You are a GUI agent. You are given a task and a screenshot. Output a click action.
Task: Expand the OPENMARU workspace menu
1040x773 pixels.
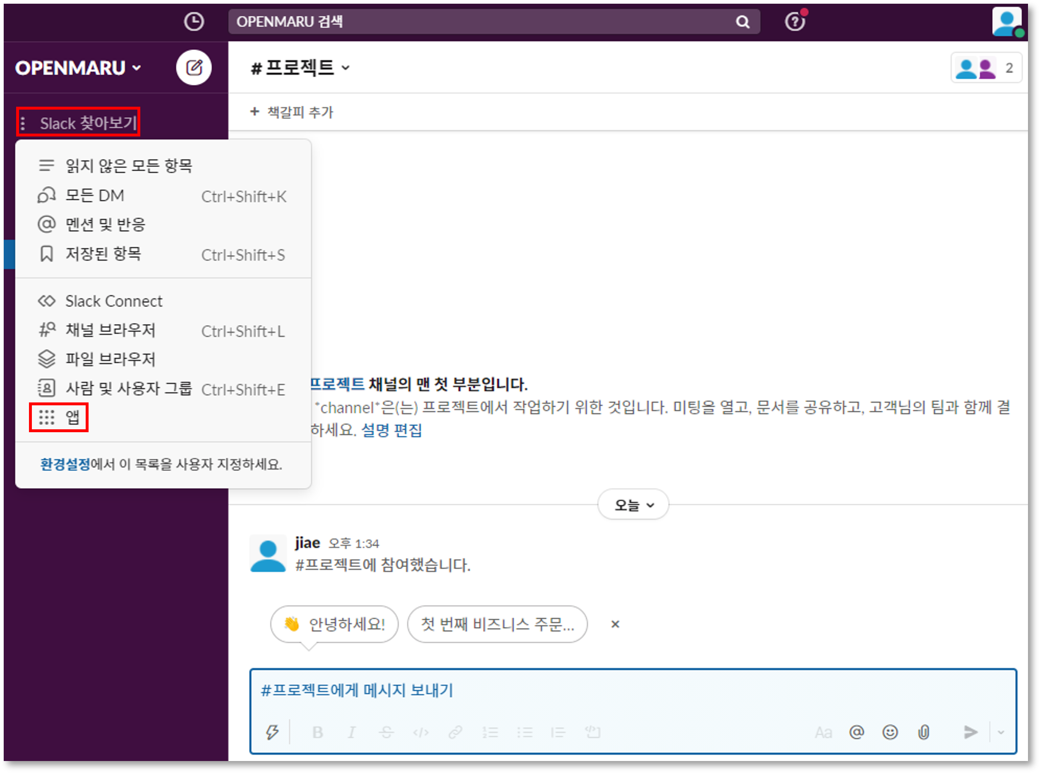click(78, 68)
